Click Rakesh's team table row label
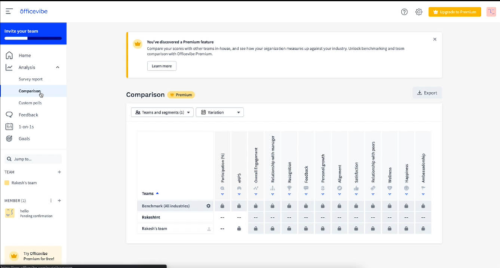 point(154,228)
